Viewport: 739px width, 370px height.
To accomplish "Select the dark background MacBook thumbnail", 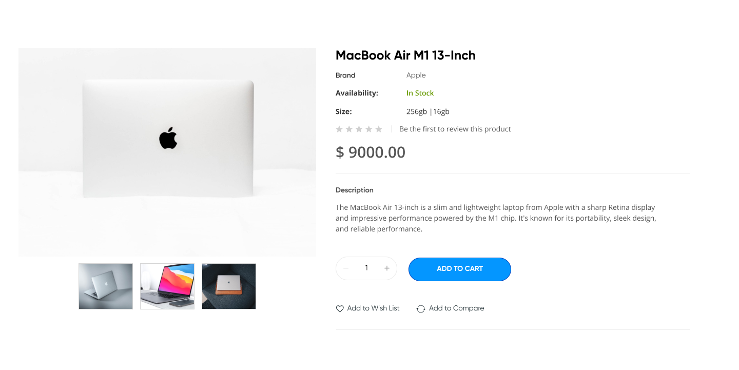I will pyautogui.click(x=229, y=286).
